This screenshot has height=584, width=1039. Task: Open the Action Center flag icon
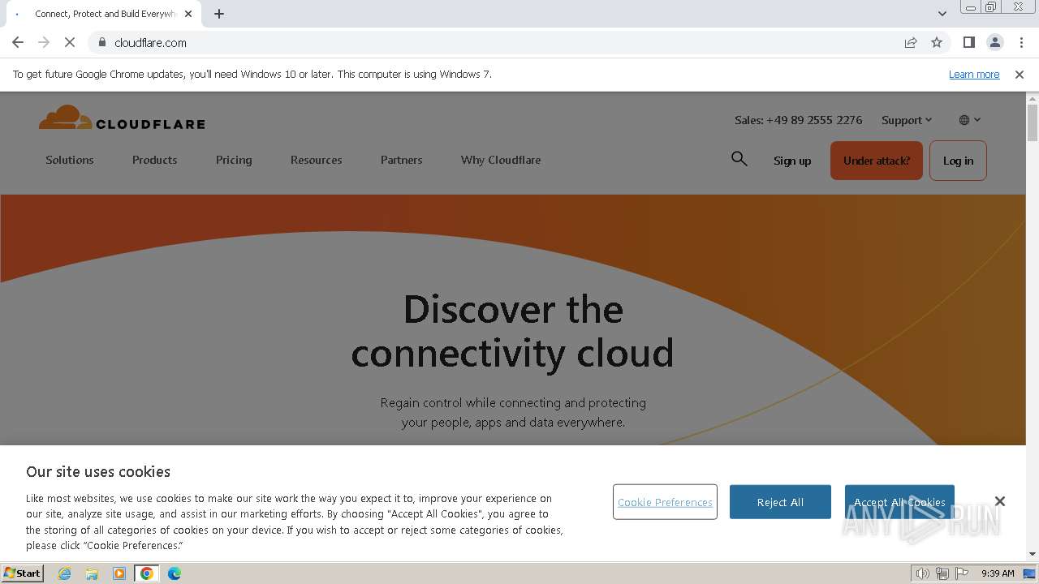tap(962, 573)
